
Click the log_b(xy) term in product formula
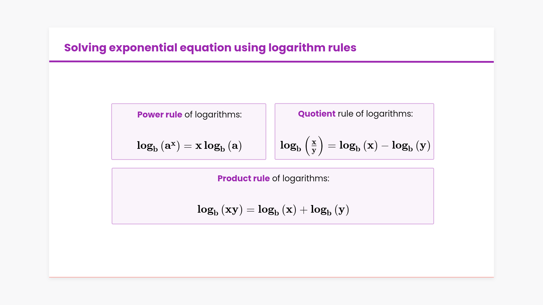coord(220,210)
